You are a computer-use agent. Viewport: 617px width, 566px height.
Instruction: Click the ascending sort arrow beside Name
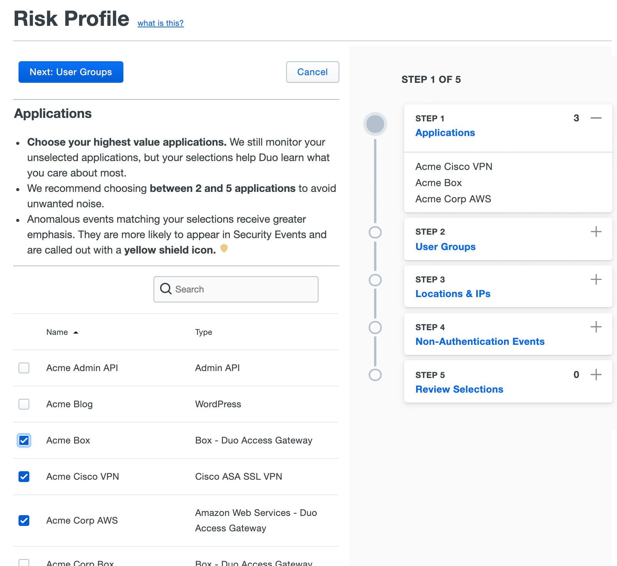click(x=76, y=332)
